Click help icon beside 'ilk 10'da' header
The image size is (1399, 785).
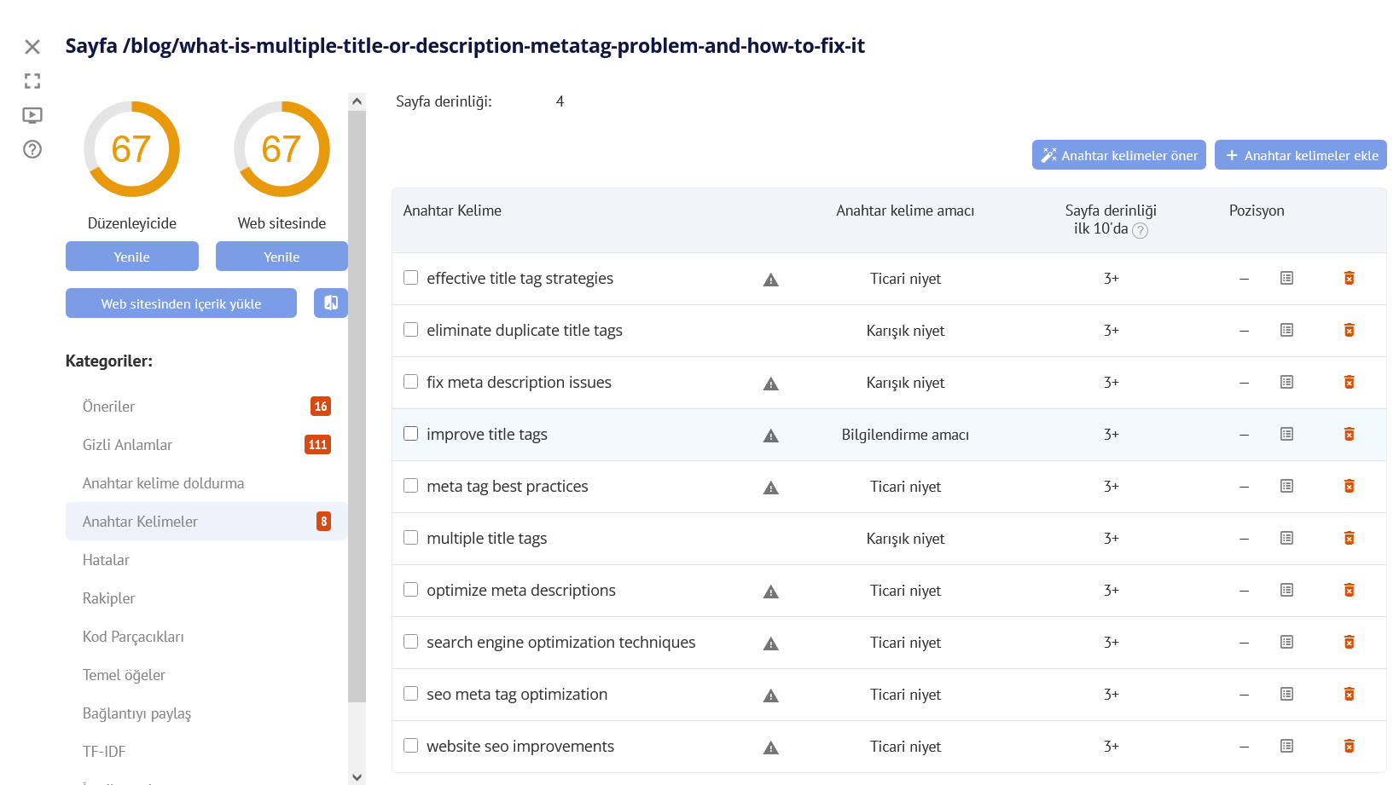pos(1140,230)
